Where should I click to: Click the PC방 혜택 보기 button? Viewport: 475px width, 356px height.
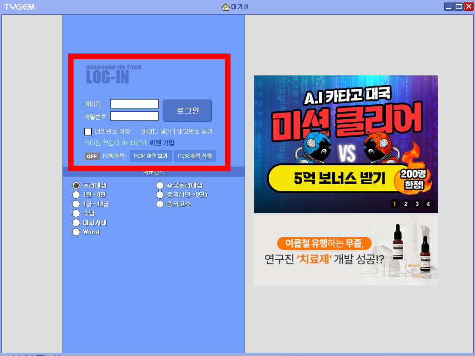[150, 155]
